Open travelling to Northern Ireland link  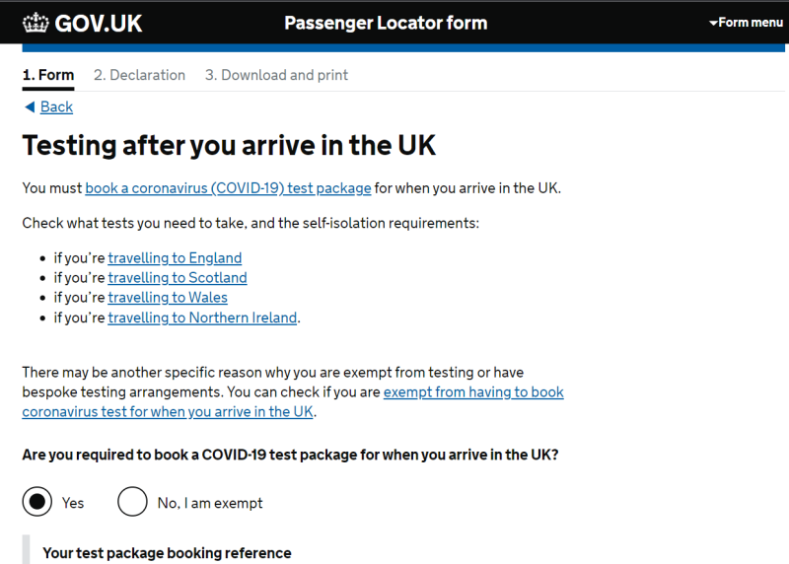click(202, 317)
